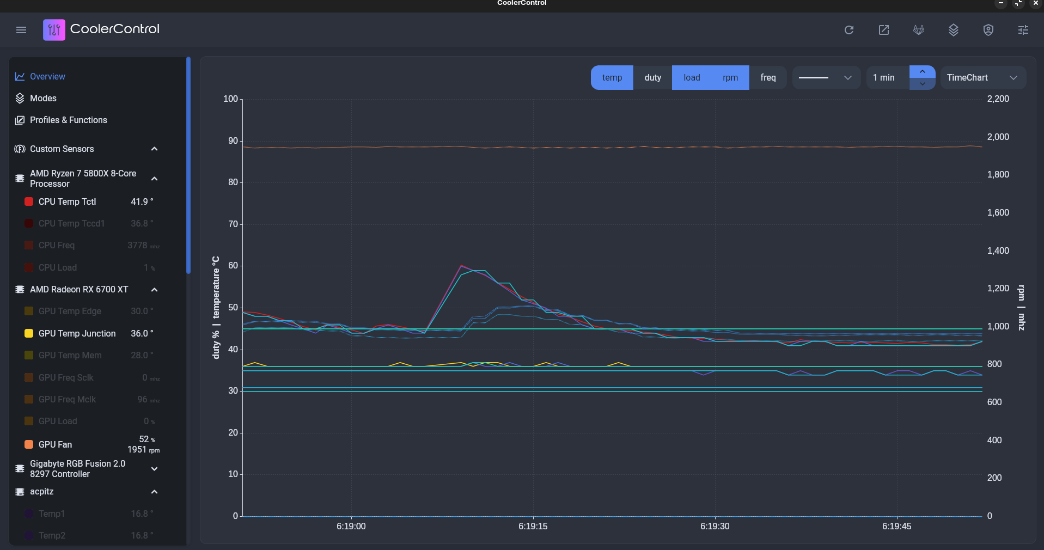This screenshot has height=550, width=1044.
Task: Click the CoolerControl logo icon
Action: (54, 30)
